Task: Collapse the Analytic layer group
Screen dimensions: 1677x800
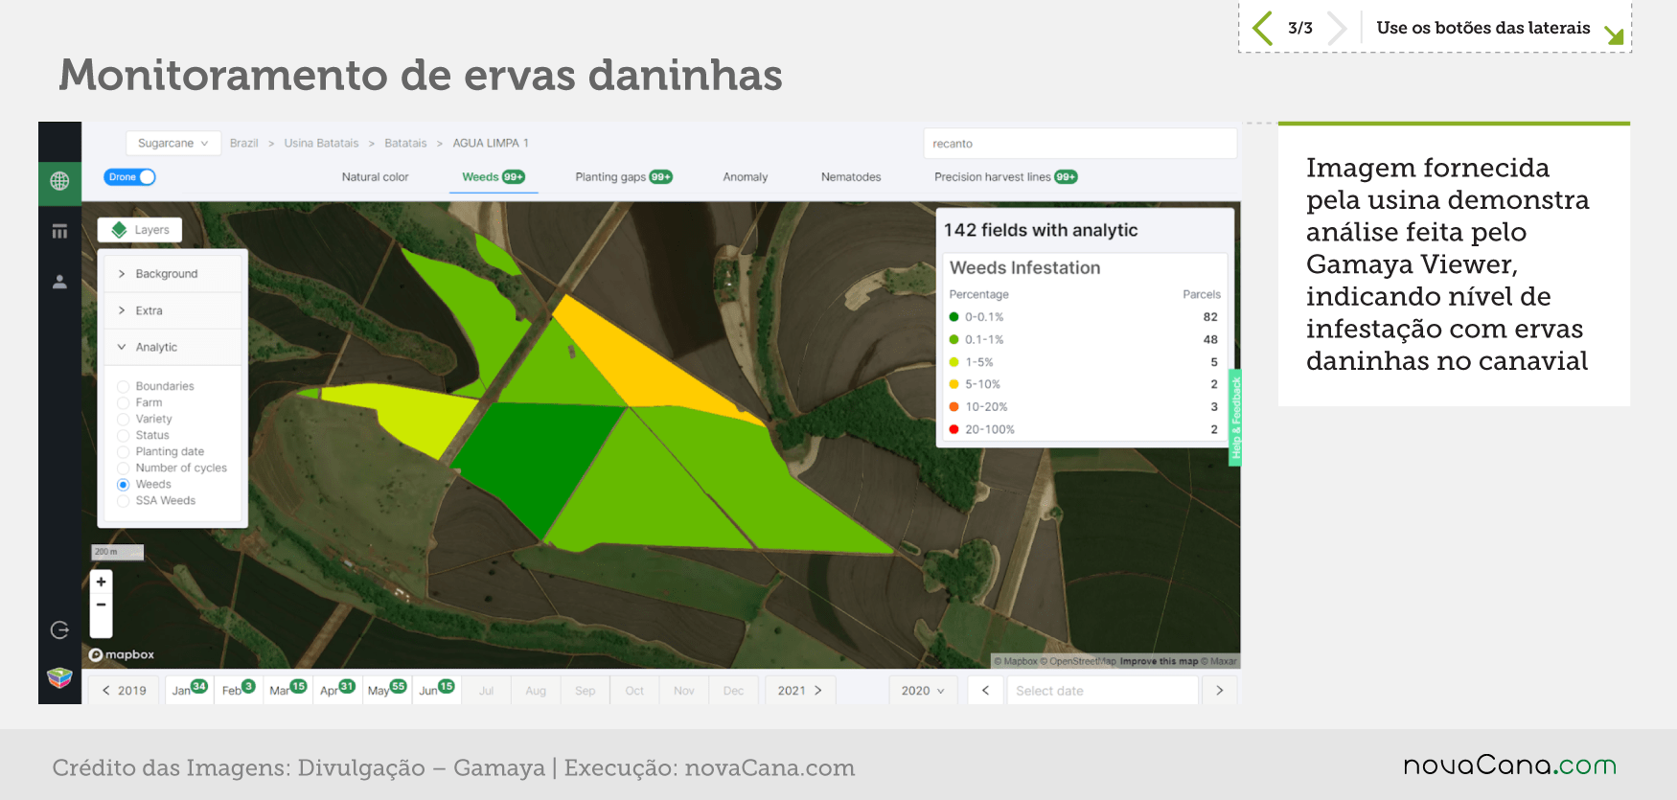Action: point(172,347)
